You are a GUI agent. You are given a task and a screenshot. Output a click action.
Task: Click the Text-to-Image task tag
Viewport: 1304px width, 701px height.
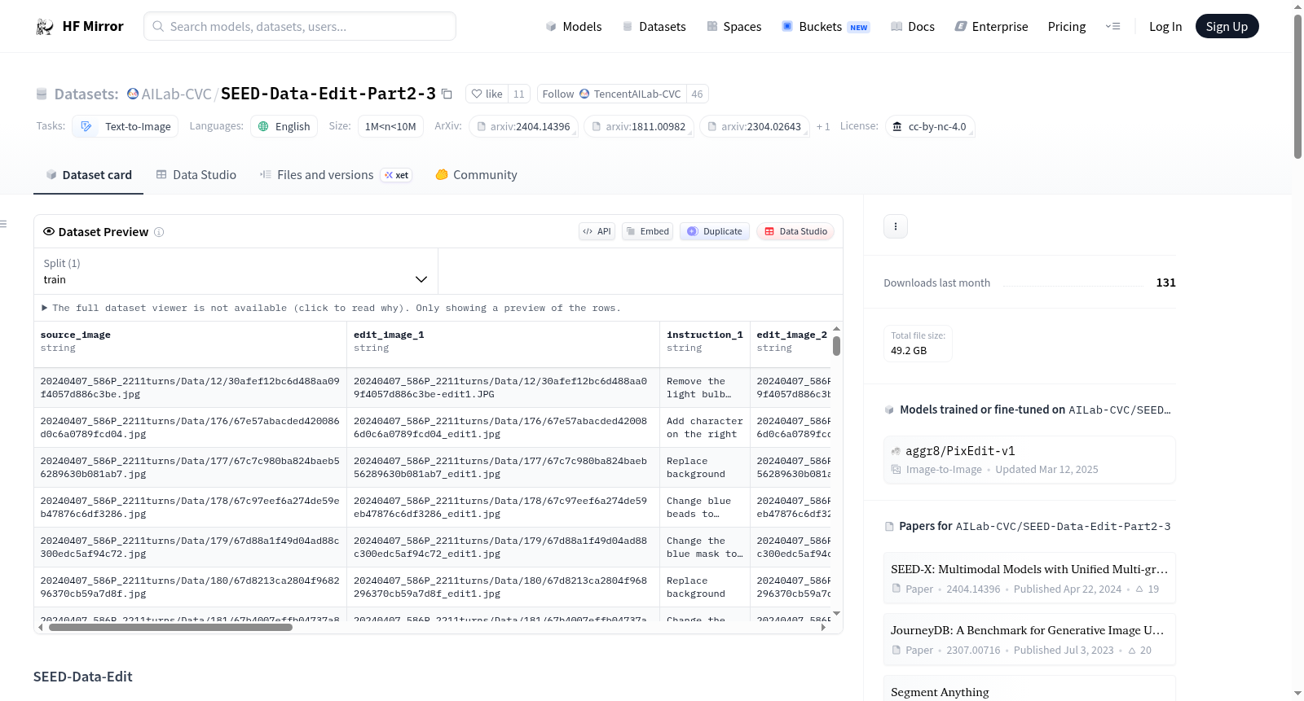(x=126, y=126)
